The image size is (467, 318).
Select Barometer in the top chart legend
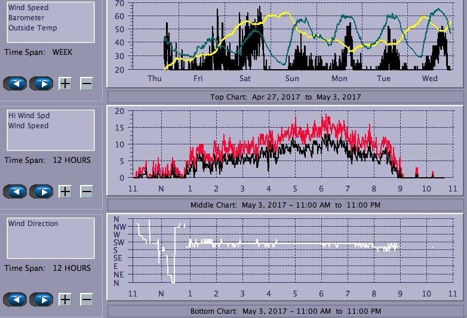tap(25, 18)
